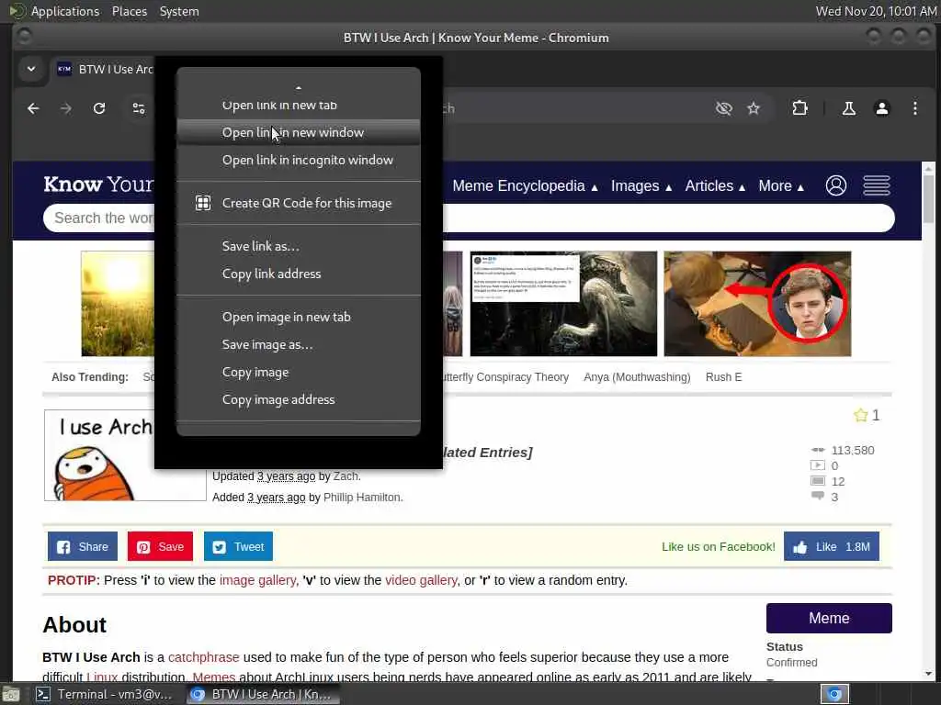
Task: Open the browser profile avatar icon
Action: click(x=881, y=108)
